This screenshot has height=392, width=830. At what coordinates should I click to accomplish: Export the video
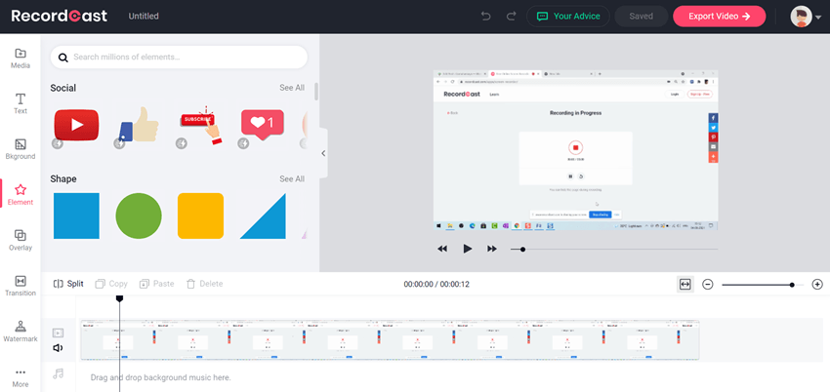pos(720,17)
